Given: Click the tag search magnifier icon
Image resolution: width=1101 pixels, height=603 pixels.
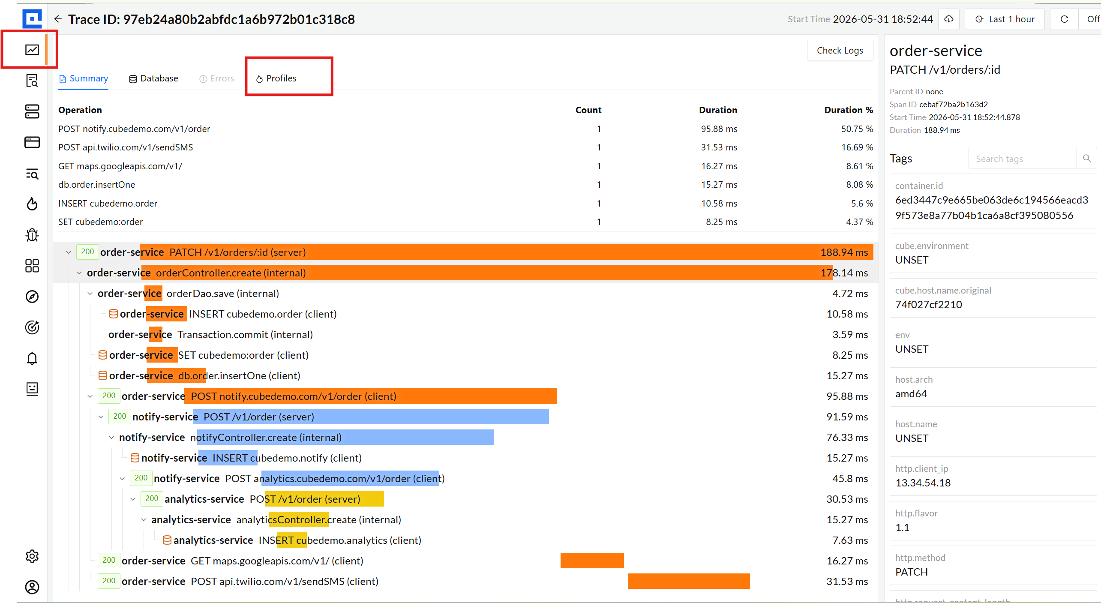Looking at the screenshot, I should pos(1086,159).
